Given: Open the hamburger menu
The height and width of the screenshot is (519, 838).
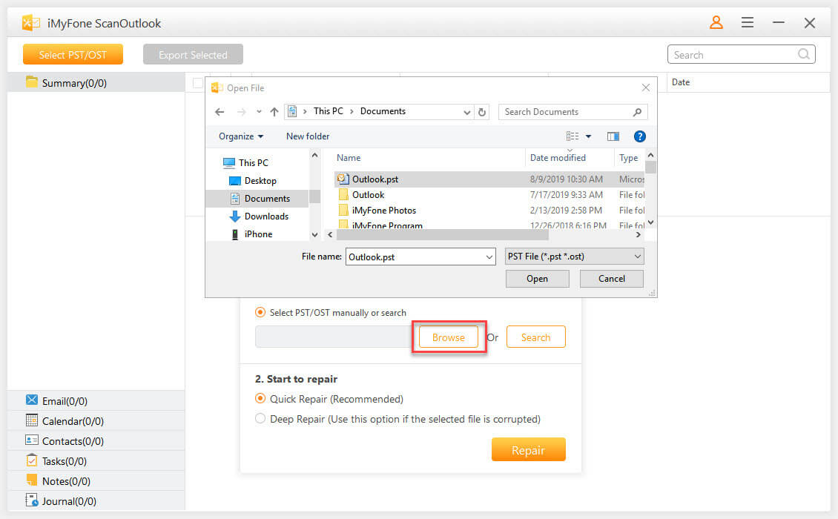Looking at the screenshot, I should 748,23.
